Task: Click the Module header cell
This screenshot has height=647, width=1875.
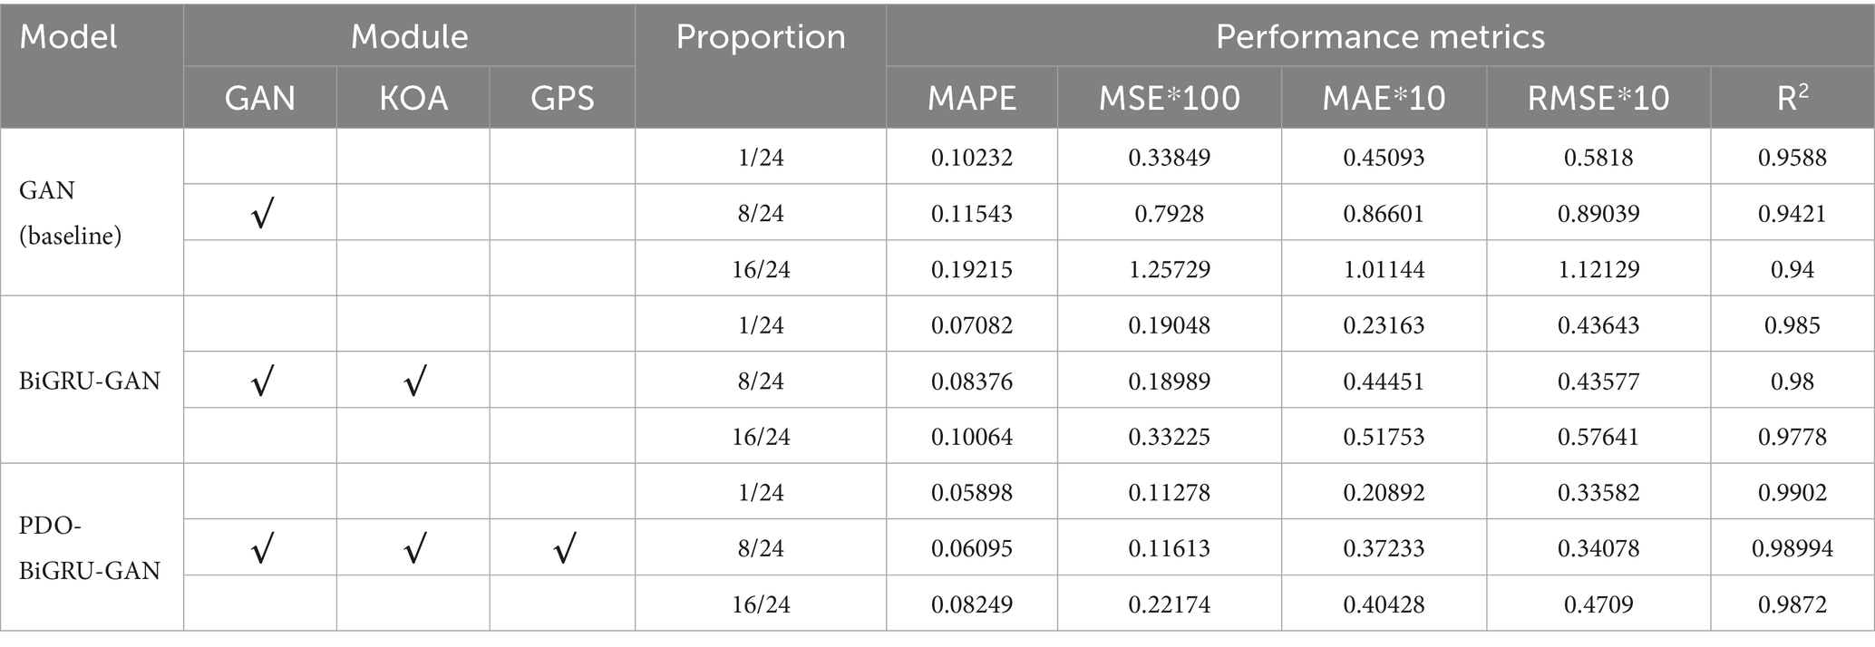Action: pos(409,37)
